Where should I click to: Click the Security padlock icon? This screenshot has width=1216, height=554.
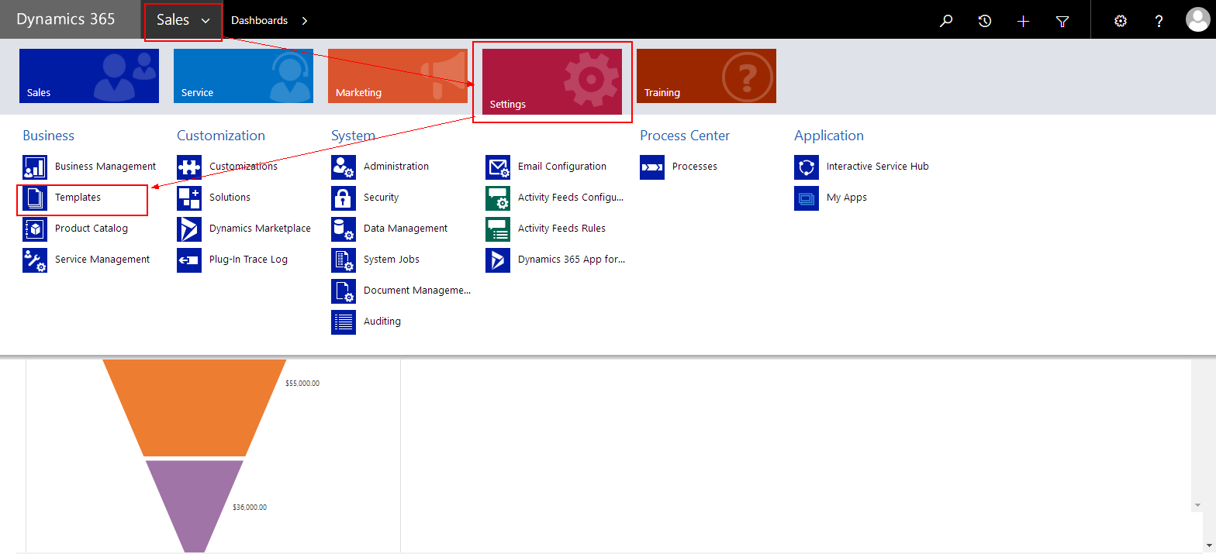coord(344,198)
